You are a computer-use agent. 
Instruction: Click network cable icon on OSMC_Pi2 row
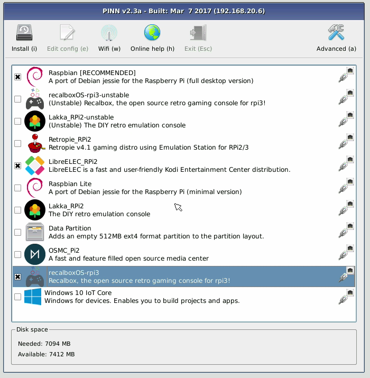346,252
